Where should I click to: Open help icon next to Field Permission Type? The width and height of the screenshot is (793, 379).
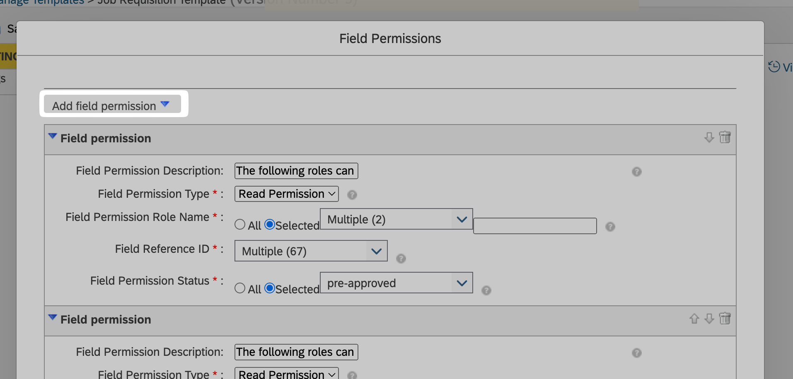(x=352, y=195)
